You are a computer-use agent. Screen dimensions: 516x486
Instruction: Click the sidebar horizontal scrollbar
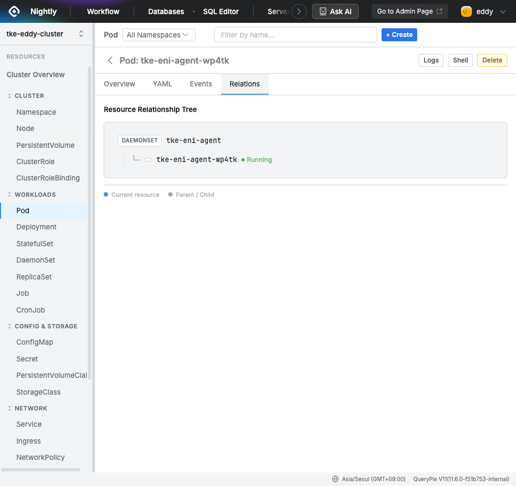[40, 470]
